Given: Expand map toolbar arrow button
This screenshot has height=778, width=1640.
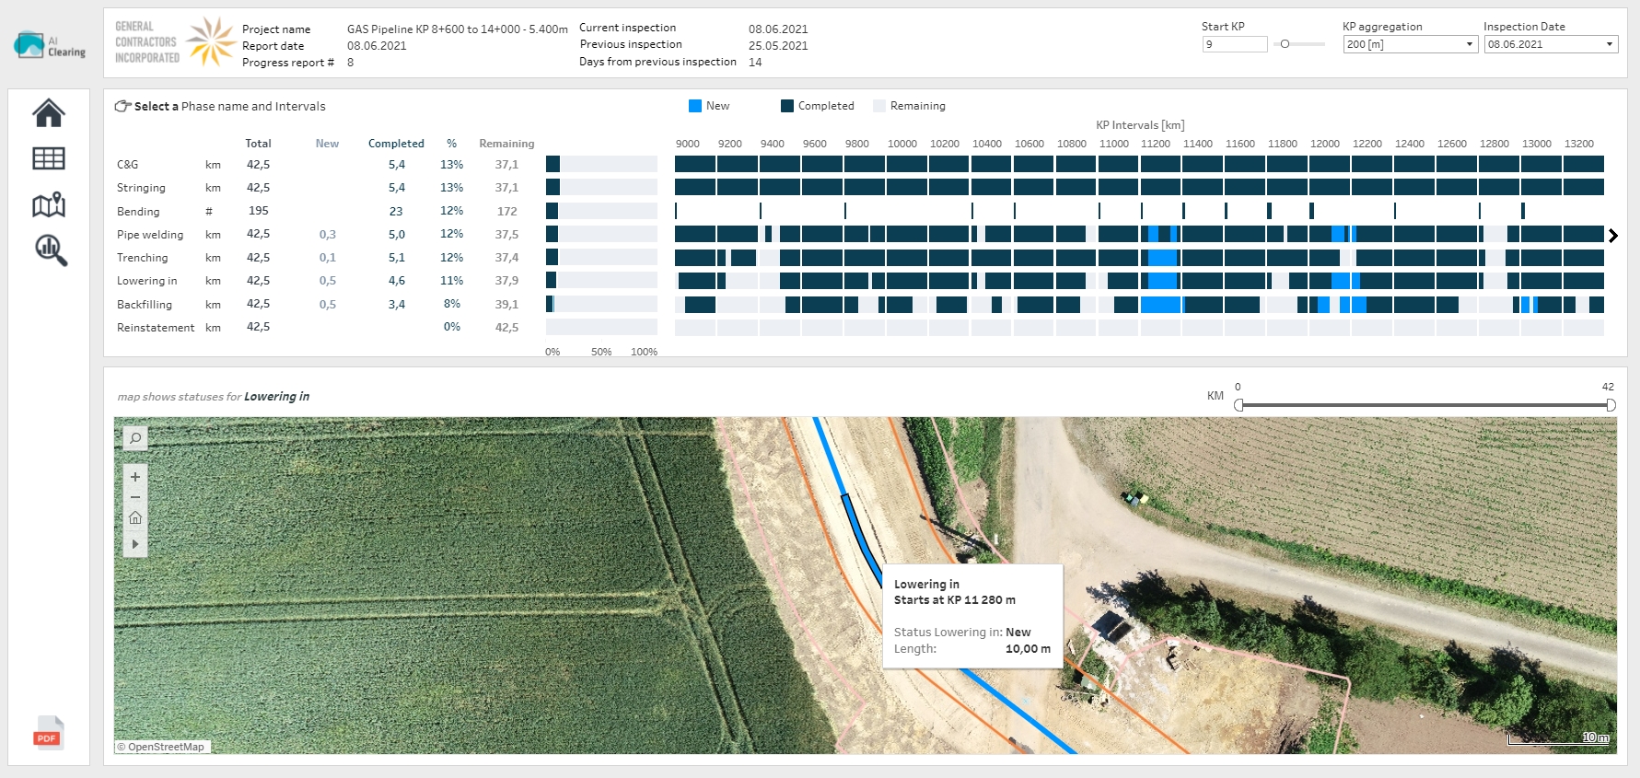Looking at the screenshot, I should (135, 544).
